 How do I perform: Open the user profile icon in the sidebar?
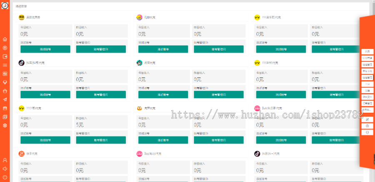(5, 160)
